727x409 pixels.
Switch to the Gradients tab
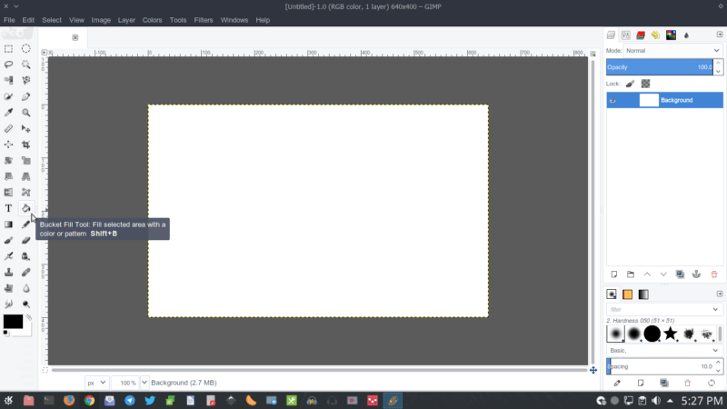point(643,294)
